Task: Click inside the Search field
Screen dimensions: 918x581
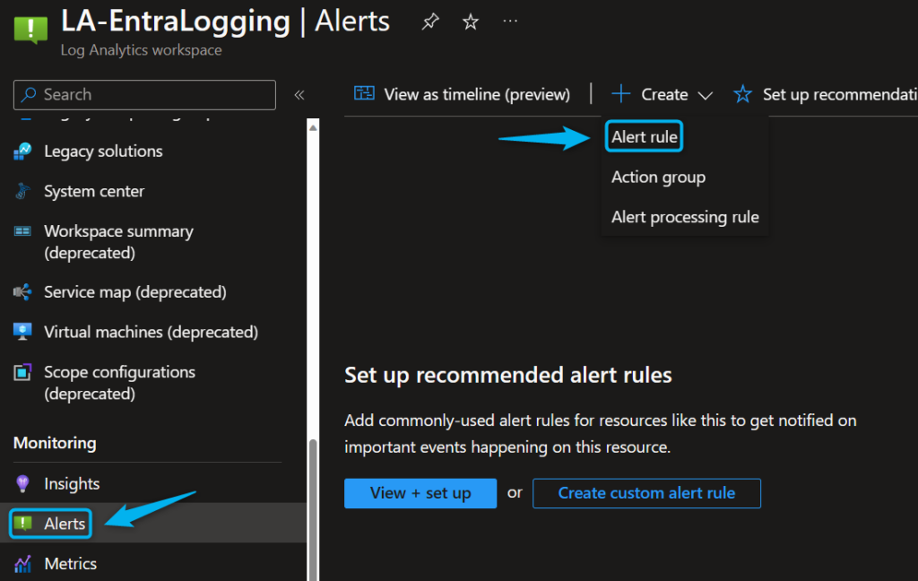Action: pyautogui.click(x=143, y=94)
